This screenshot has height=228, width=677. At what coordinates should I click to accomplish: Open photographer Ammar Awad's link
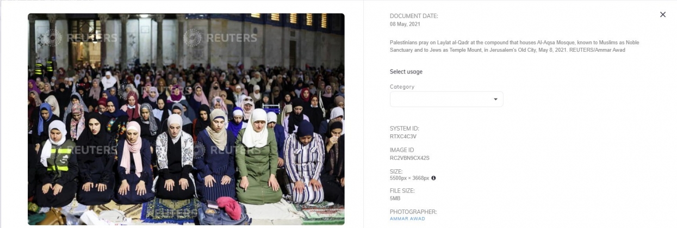[x=407, y=219]
